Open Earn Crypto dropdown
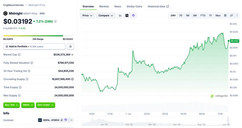Image resolution: width=242 pixels, height=128 pixels. pos(46,105)
